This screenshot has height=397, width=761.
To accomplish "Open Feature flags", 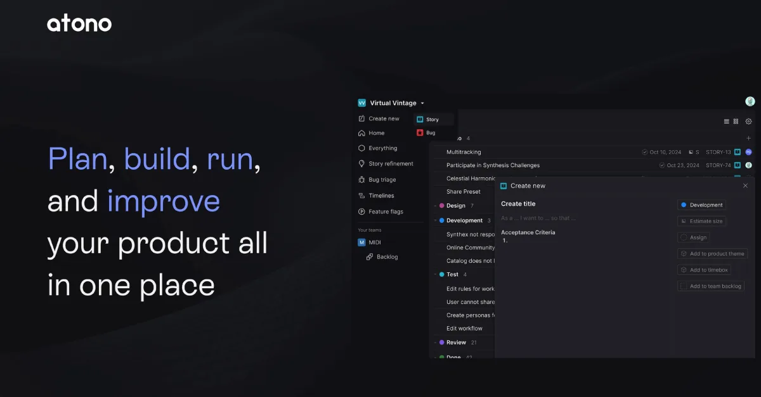I will coord(380,211).
